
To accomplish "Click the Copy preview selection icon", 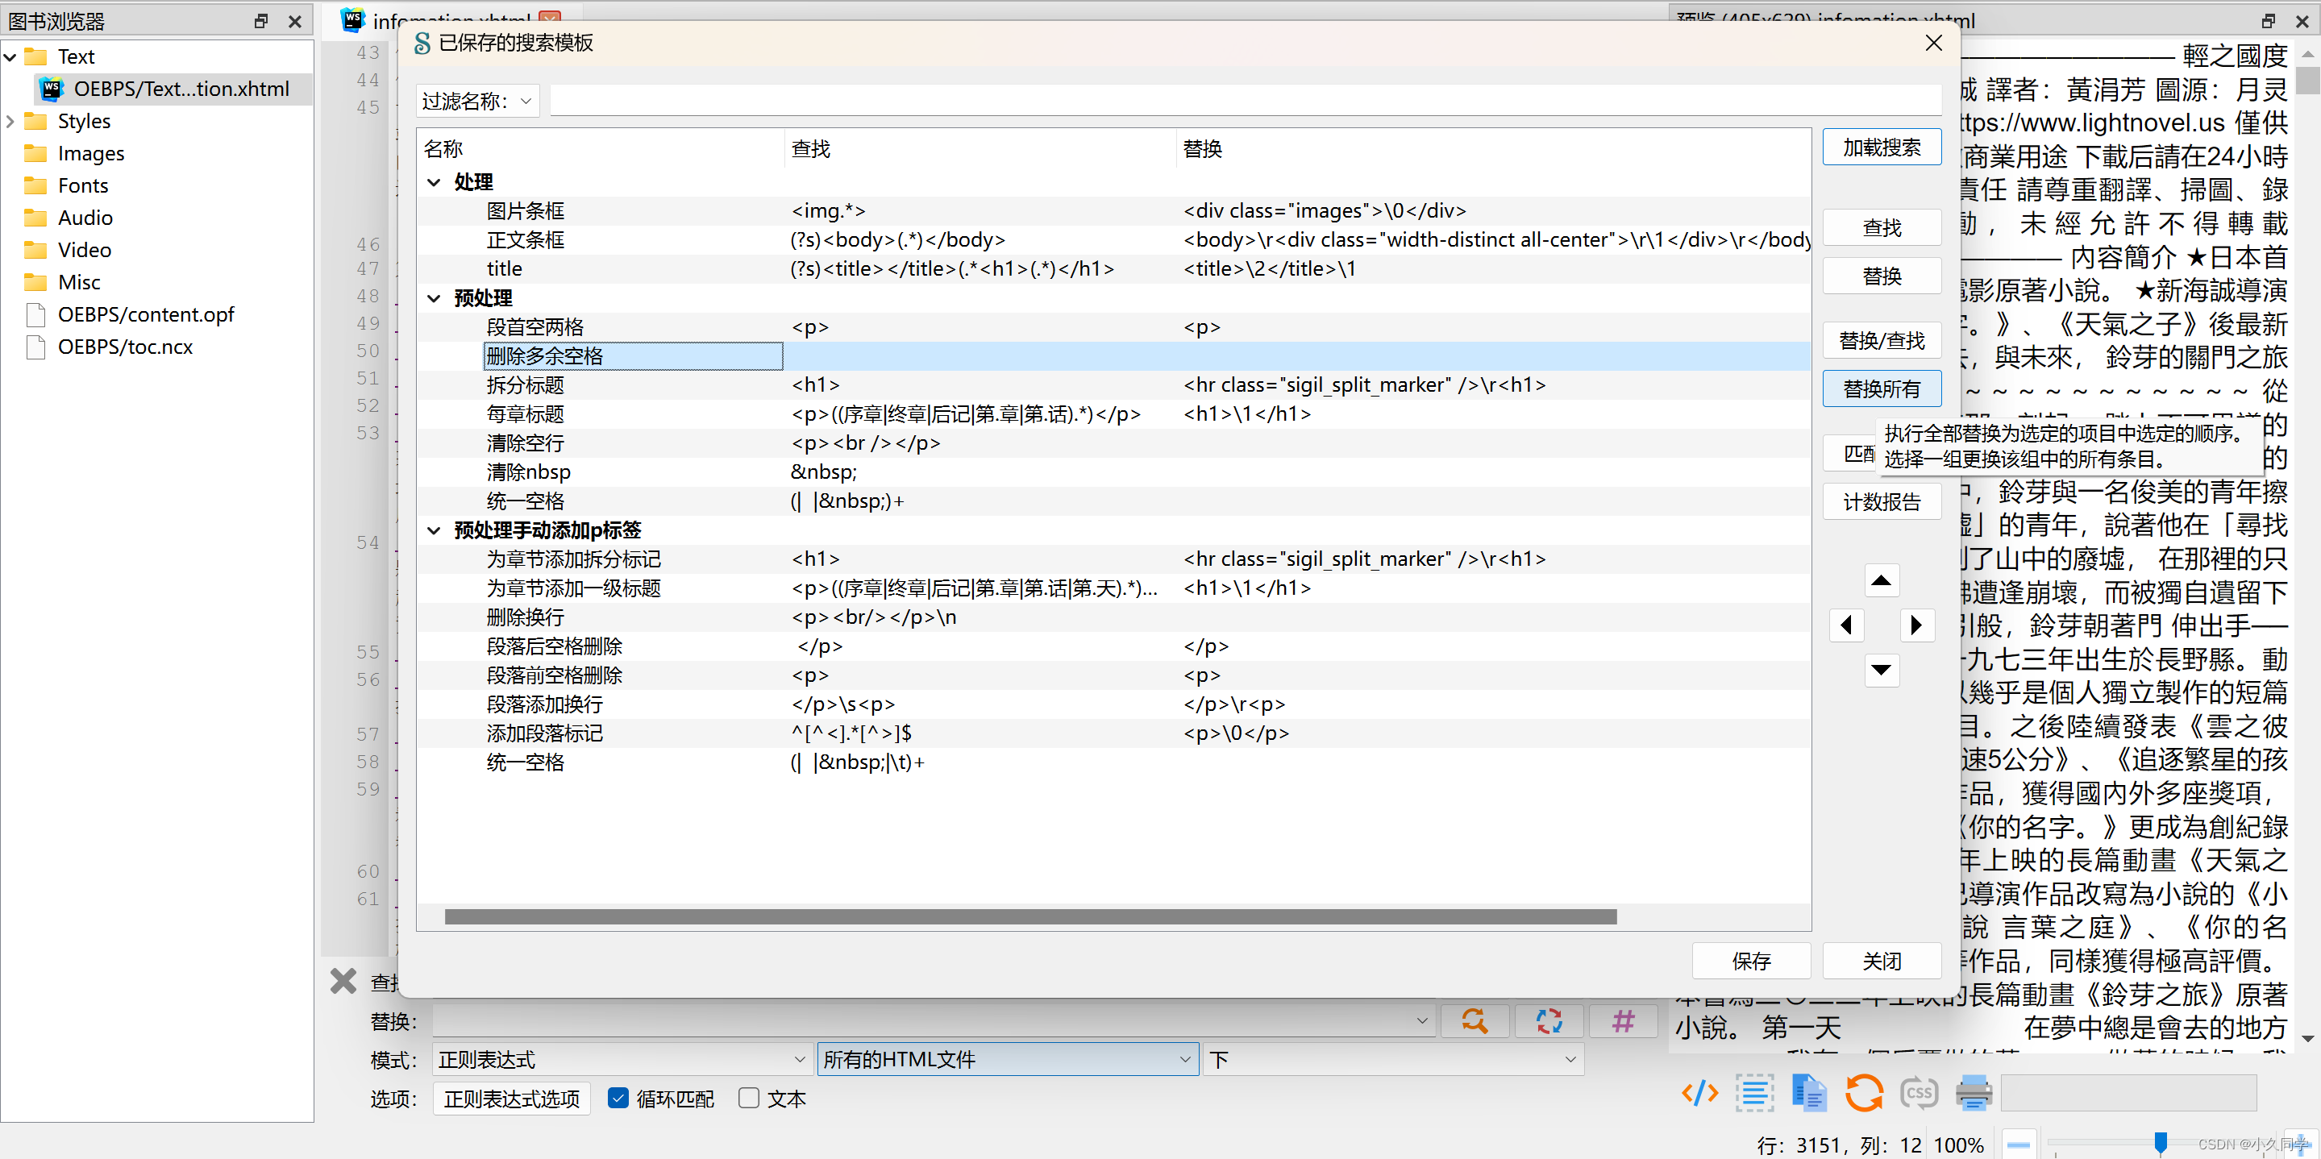I will pos(1808,1093).
